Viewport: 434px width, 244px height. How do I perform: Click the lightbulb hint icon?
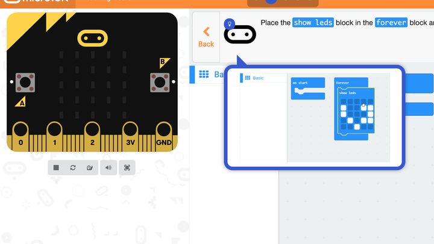pos(230,24)
